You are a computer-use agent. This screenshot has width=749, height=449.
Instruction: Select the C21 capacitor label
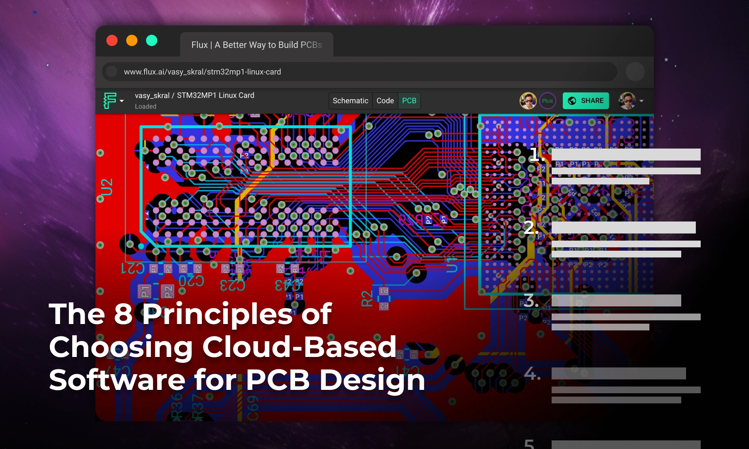tap(133, 268)
